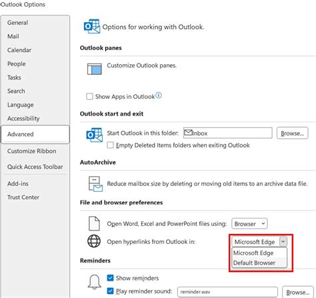This screenshot has width=316, height=298.
Task: Uncheck Play reminder sound
Action: pyautogui.click(x=110, y=291)
